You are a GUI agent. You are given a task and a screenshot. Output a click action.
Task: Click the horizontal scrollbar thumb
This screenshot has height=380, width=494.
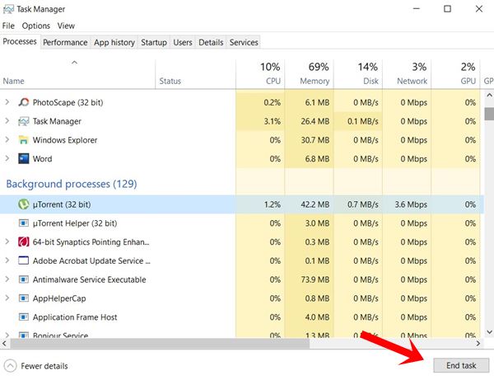click(x=160, y=344)
